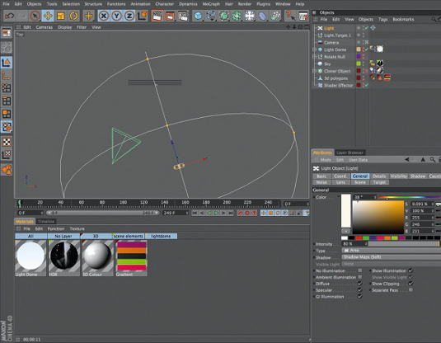Pick a shade in the color field

(x=378, y=217)
